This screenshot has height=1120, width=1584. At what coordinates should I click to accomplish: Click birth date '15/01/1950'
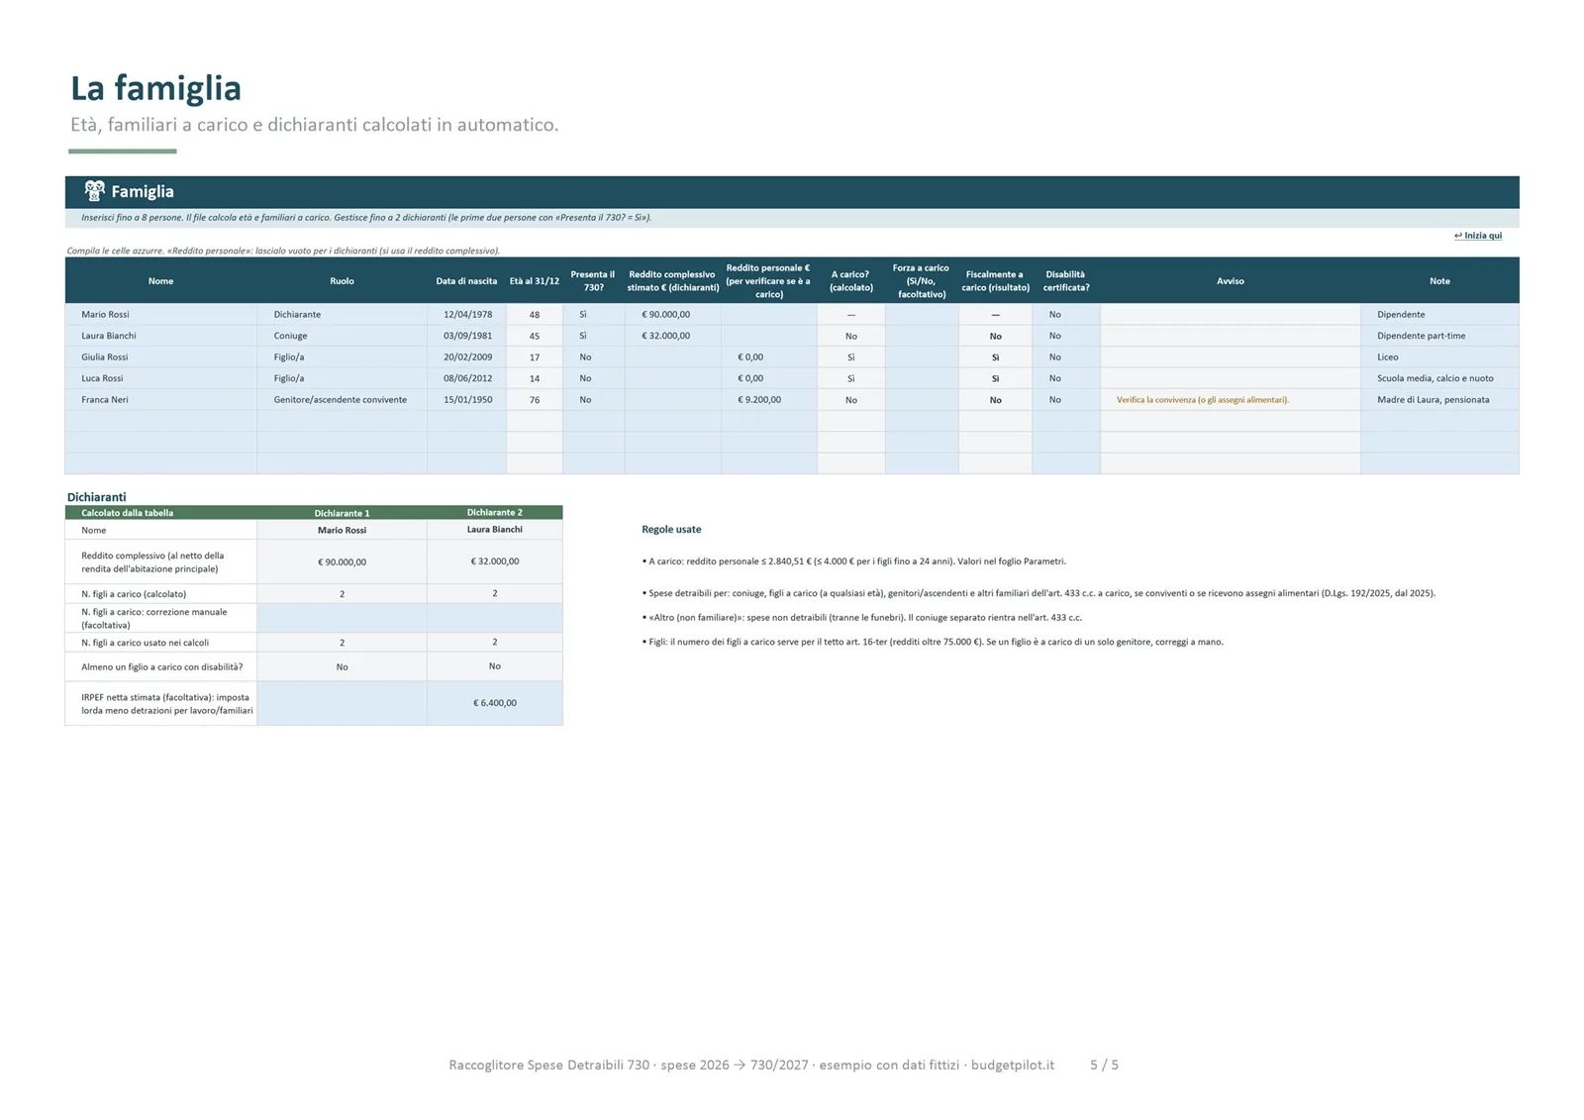click(x=467, y=400)
